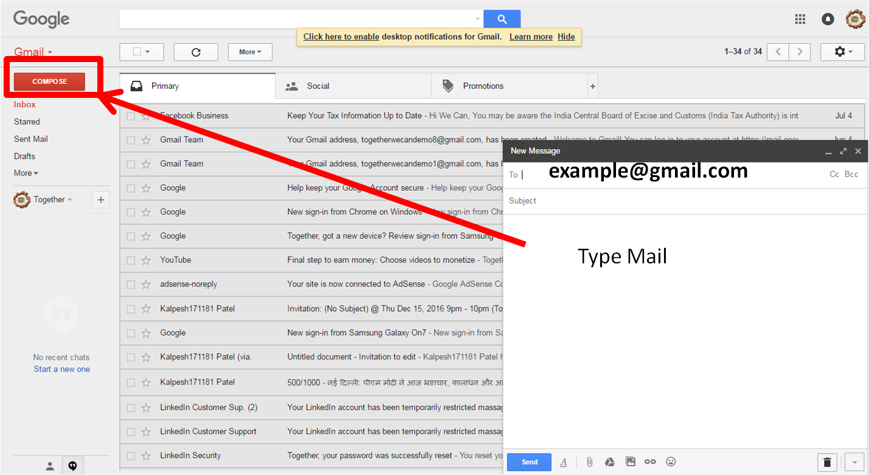
Task: Click 'Click here to enable' notifications link
Action: (x=341, y=36)
